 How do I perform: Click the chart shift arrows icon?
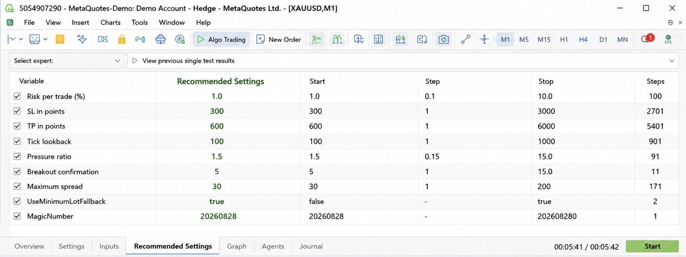422,39
